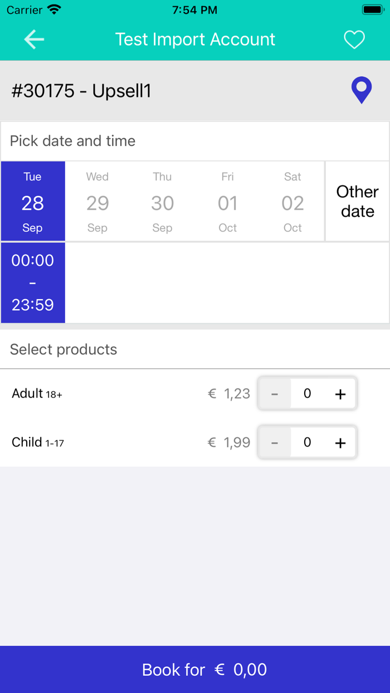390x693 pixels.
Task: Open the map location pin
Action: click(x=362, y=90)
